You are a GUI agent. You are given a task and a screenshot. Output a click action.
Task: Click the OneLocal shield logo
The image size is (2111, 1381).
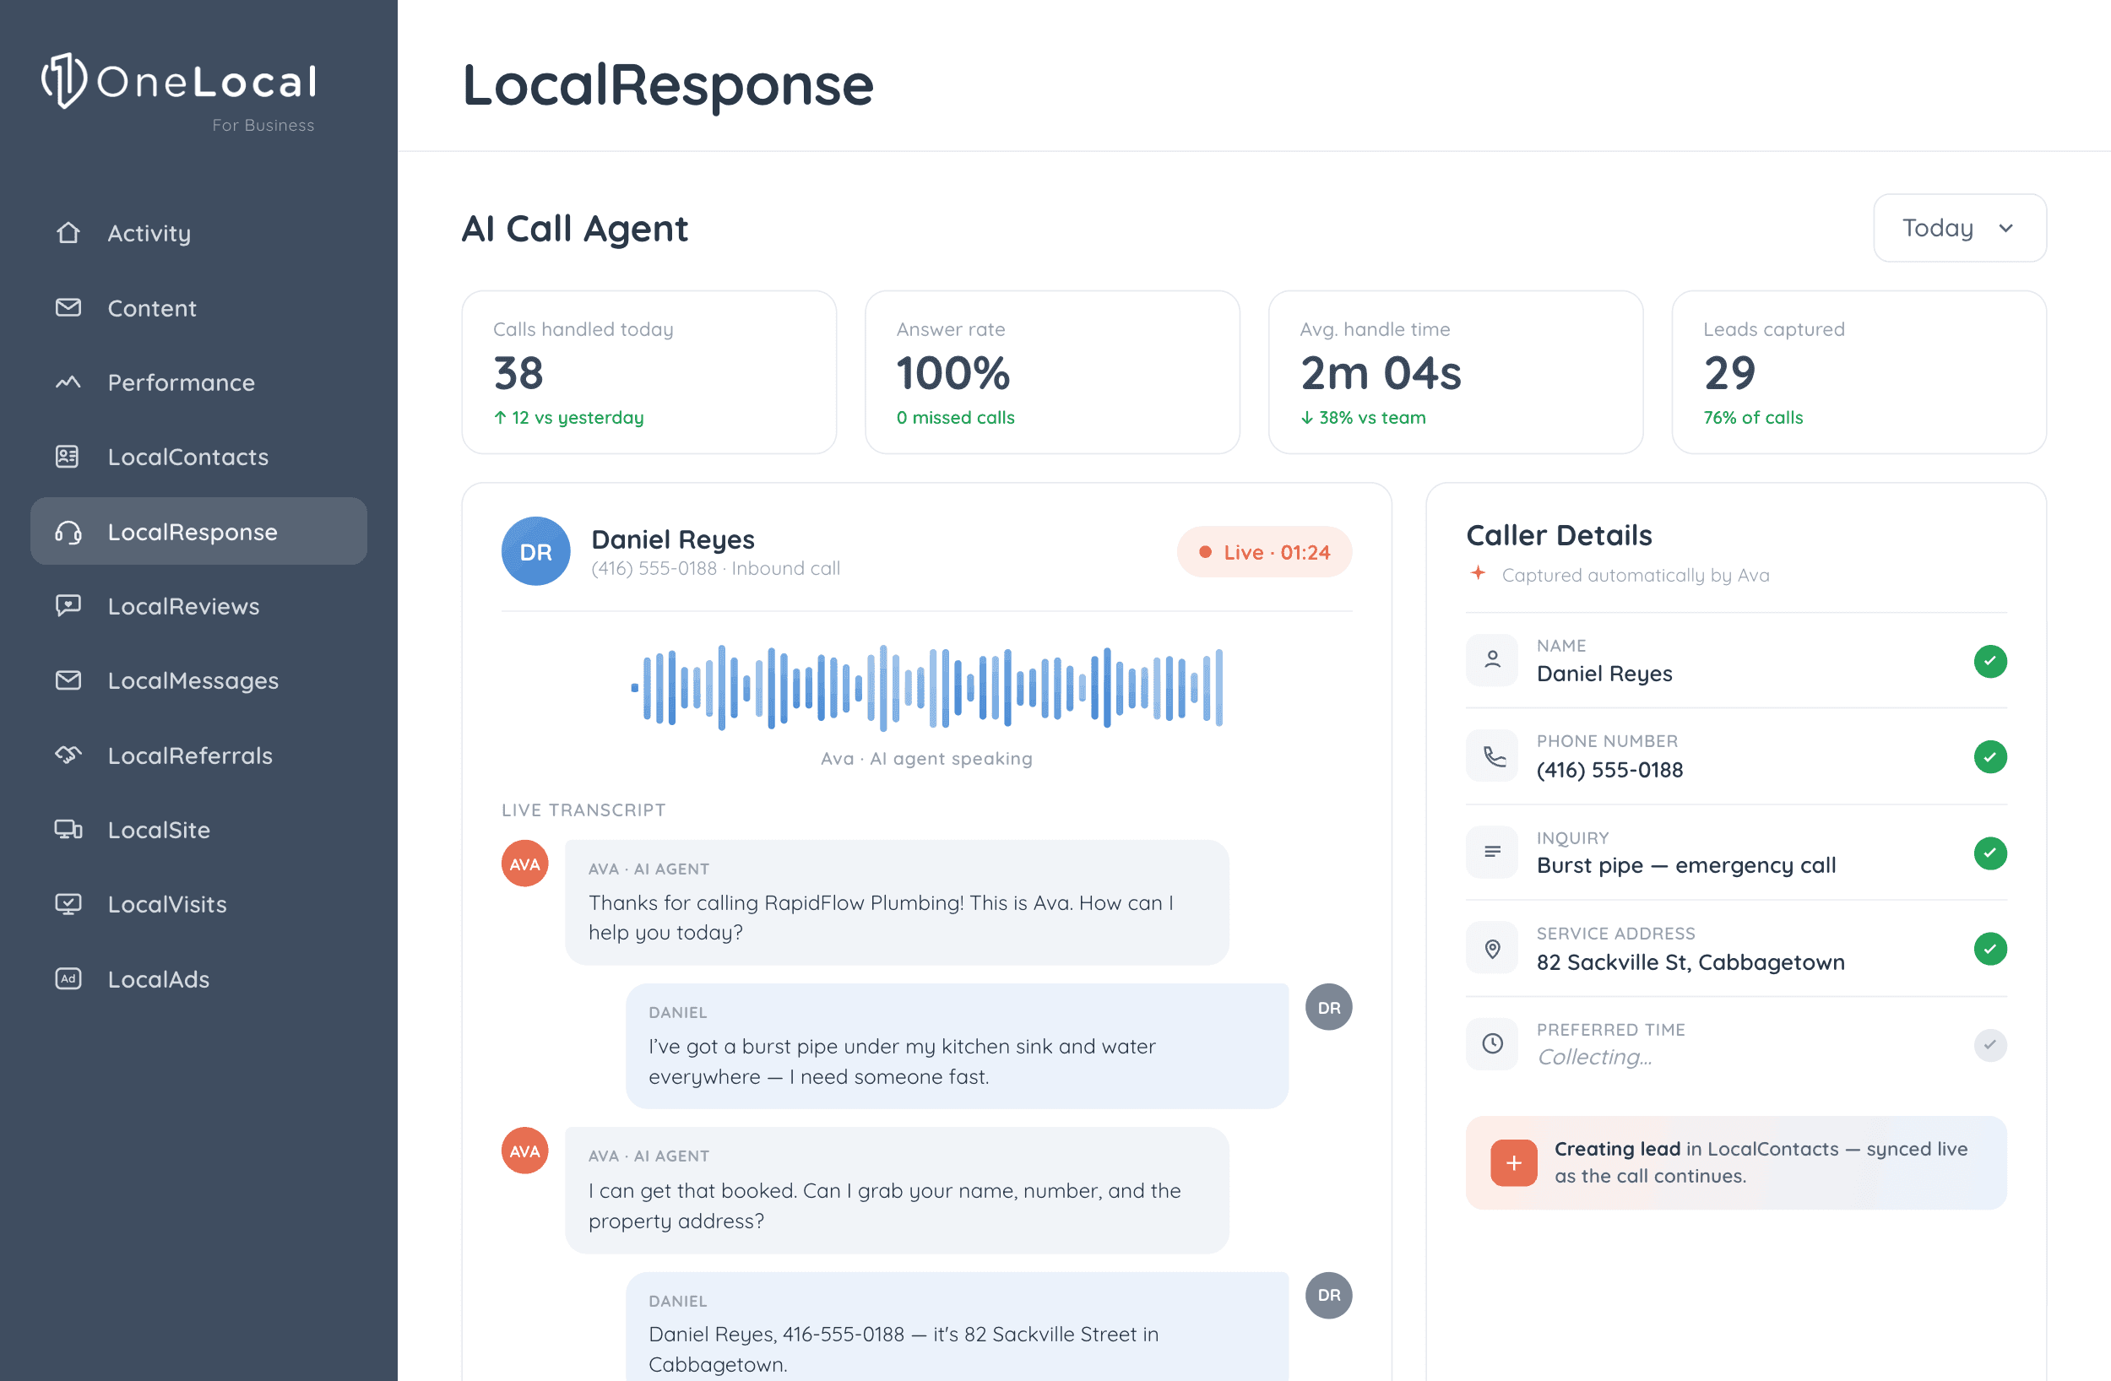(64, 81)
